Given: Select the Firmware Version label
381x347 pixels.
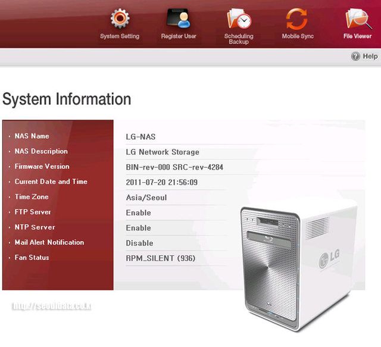Looking at the screenshot, I should tap(42, 167).
